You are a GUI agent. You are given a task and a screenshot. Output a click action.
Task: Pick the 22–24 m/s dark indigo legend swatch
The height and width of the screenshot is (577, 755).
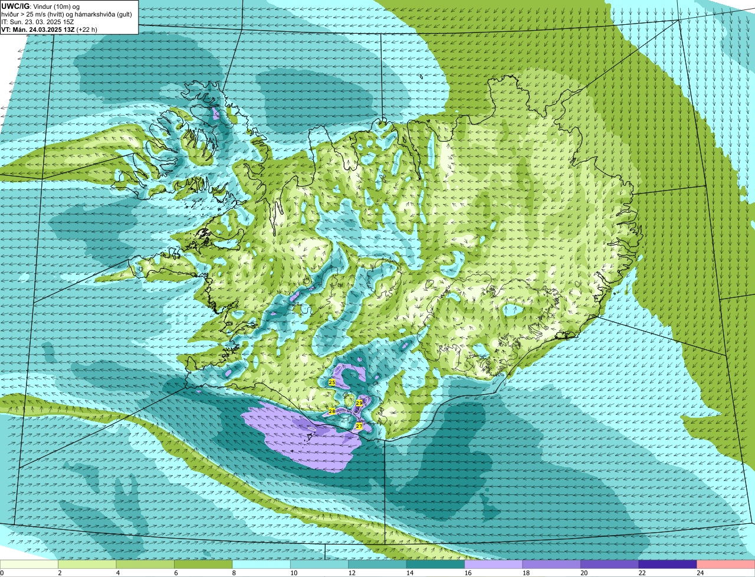668,564
